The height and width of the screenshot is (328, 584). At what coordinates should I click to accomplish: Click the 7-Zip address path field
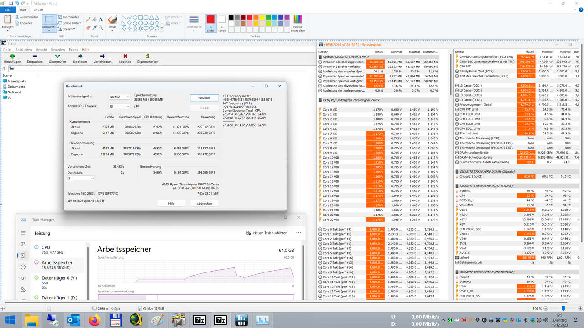click(162, 68)
